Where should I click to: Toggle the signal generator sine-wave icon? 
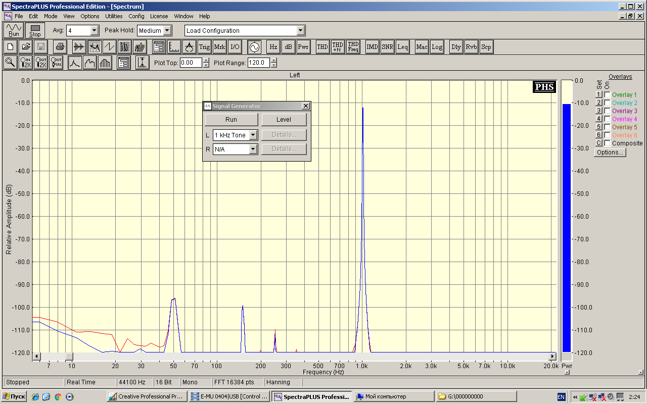254,47
